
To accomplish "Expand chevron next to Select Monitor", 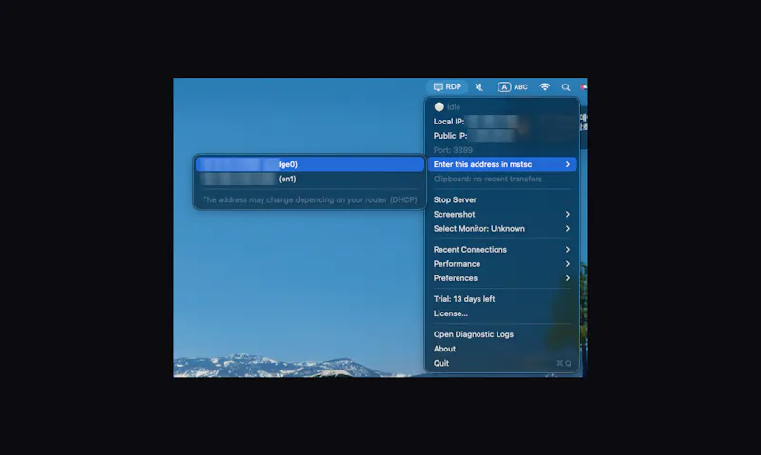I will [x=567, y=229].
